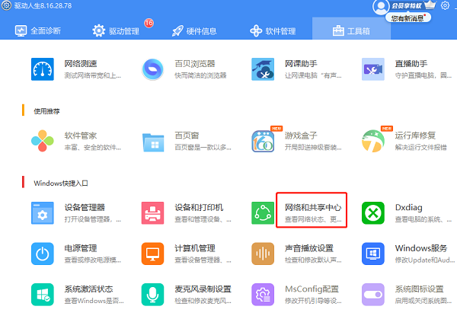Click the purple MsConfig配置 gear icon
This screenshot has height=316, width=457.
tap(263, 295)
